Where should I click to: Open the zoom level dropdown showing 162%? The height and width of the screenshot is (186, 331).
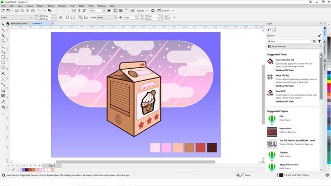pos(104,10)
